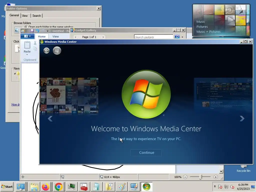Click the 'How d…' help link in Folder Options

(15, 104)
